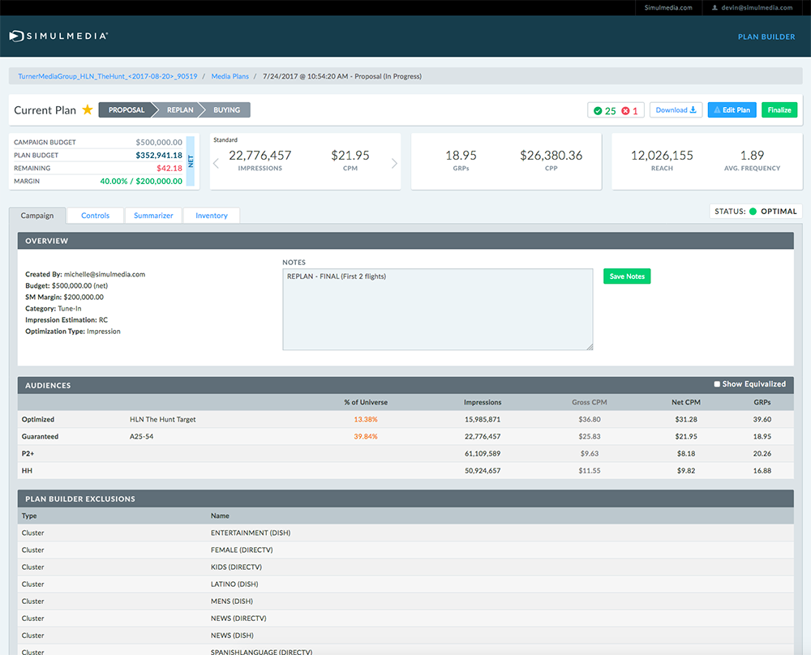Click the 1.89 average frequency metric
Screen dimensions: 811x655
point(752,155)
